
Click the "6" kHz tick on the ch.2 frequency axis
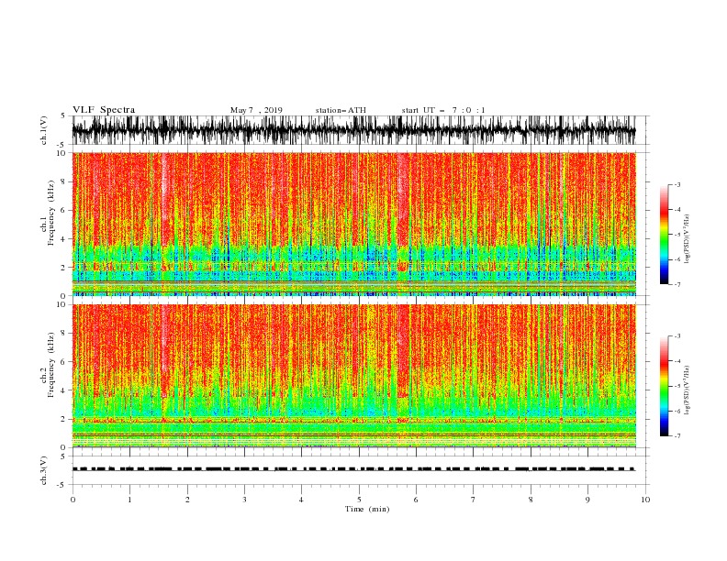coord(65,362)
